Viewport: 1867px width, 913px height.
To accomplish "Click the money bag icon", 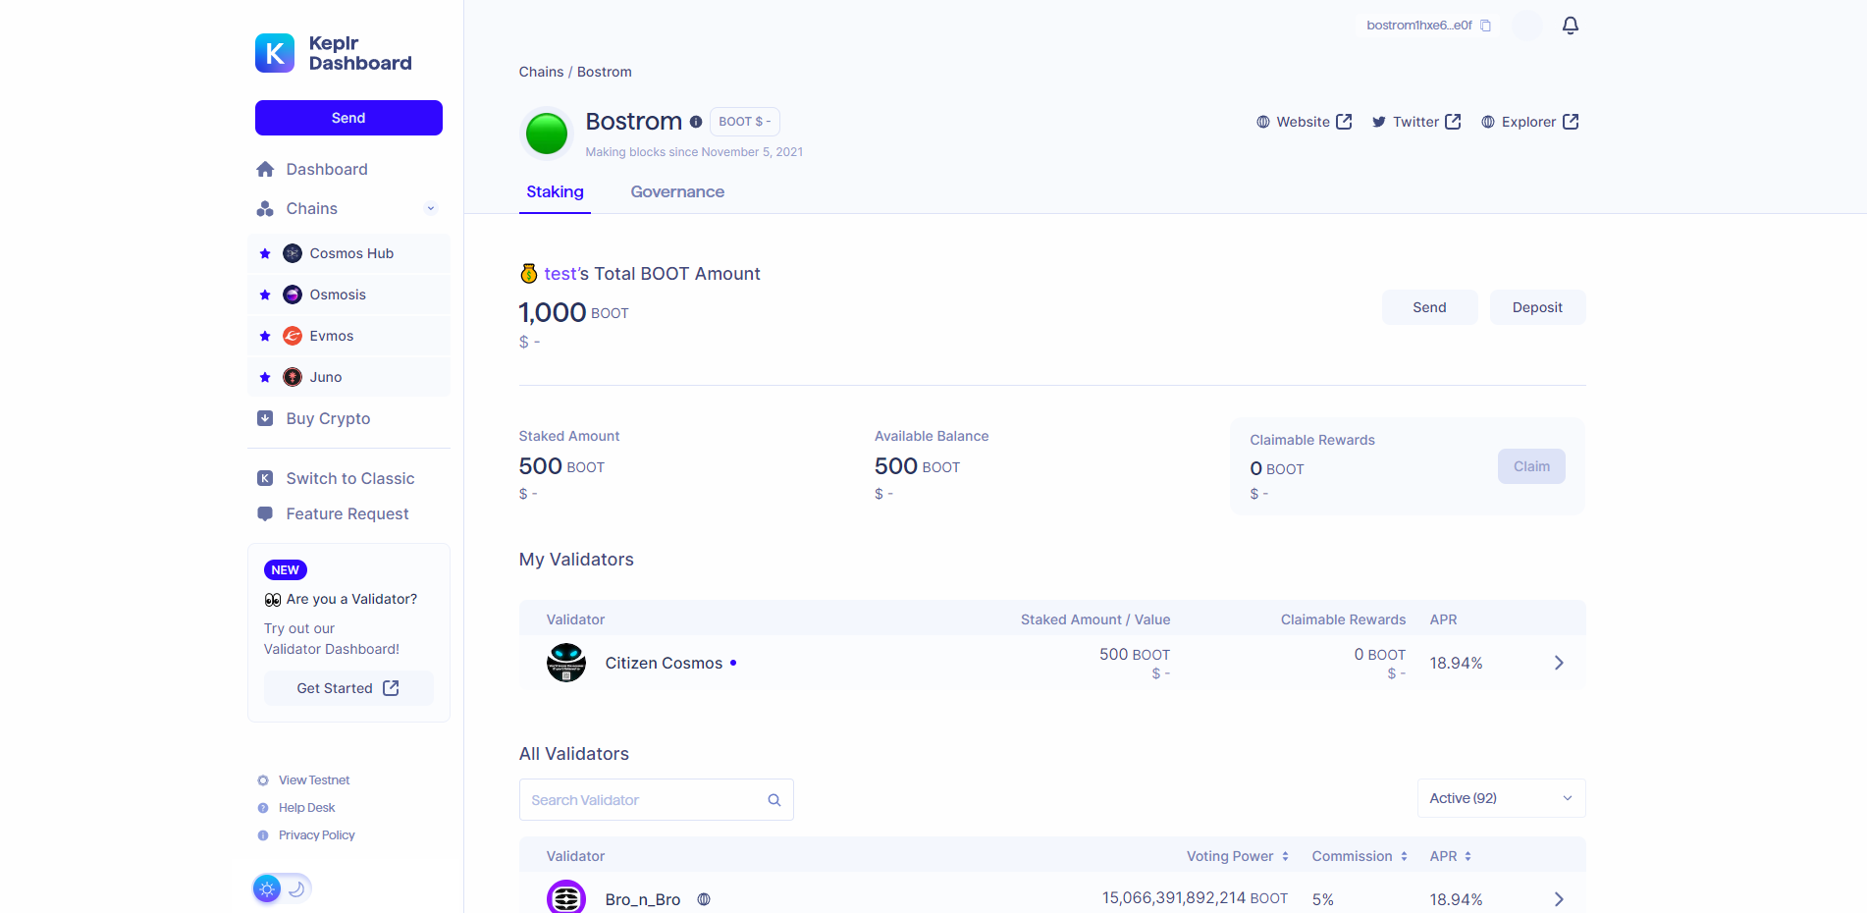I will click(529, 273).
